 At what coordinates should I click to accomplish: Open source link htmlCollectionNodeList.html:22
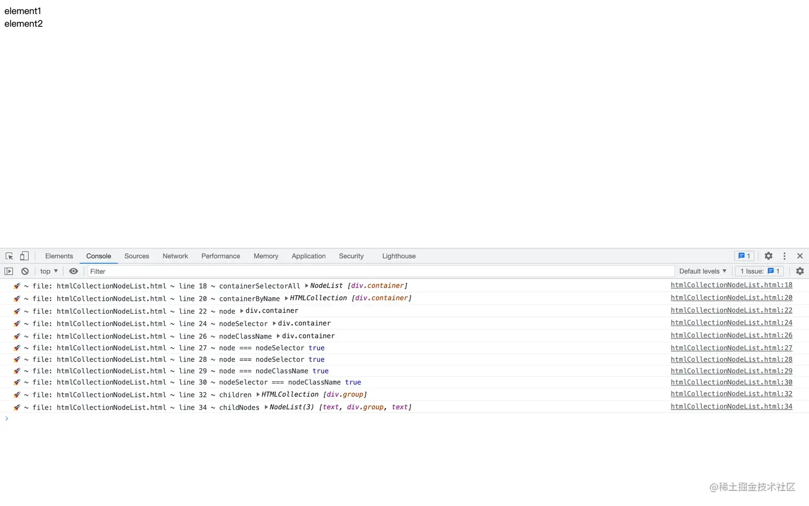[x=731, y=310]
